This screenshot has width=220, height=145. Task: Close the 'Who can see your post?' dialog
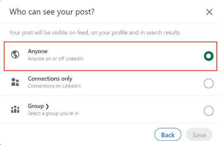(x=209, y=12)
